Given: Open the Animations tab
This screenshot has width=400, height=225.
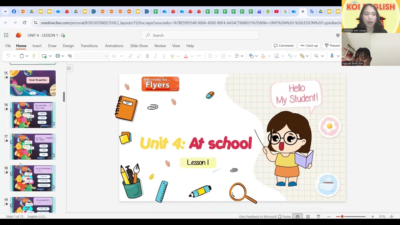Looking at the screenshot, I should tap(114, 46).
